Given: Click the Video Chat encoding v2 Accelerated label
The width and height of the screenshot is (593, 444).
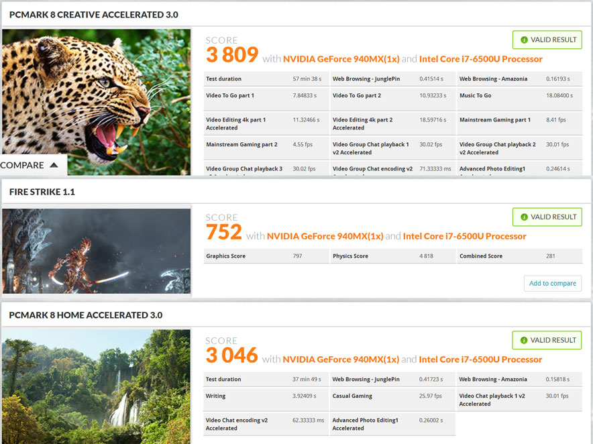Looking at the screenshot, I should 237,424.
